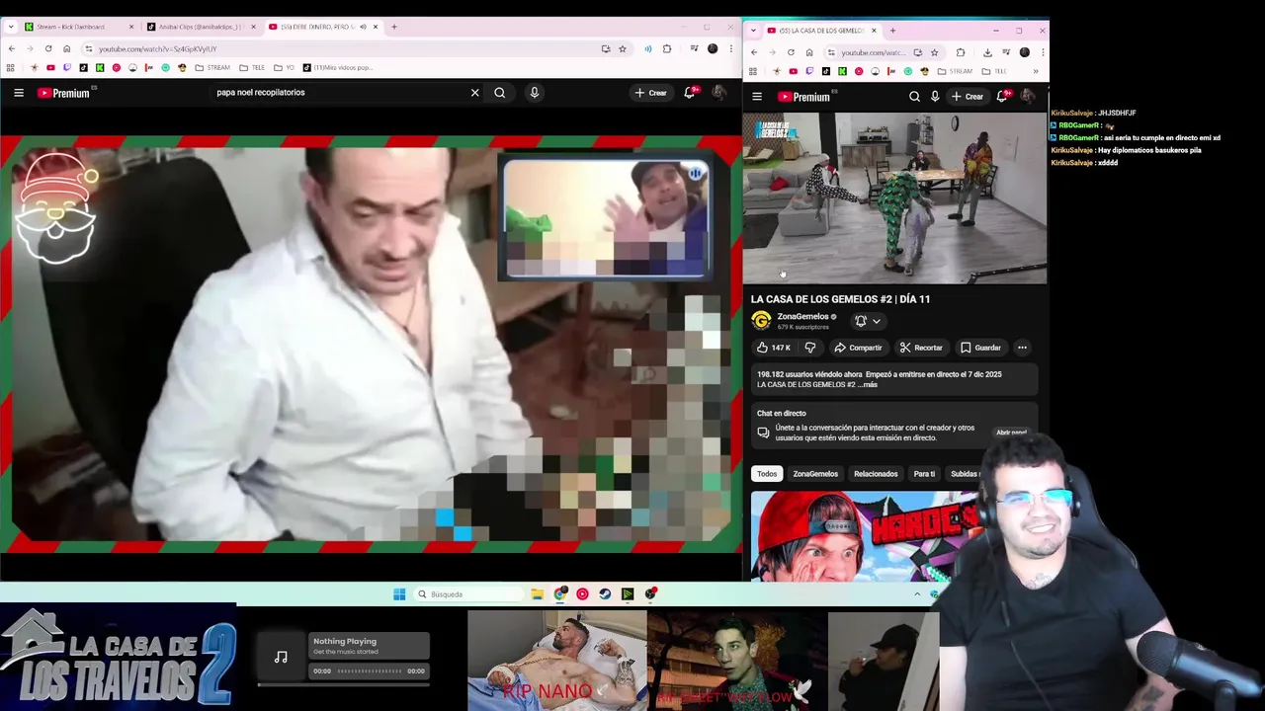Select the 'Relacionados' filter chip
Screen dimensions: 1265x711
[x=876, y=474]
